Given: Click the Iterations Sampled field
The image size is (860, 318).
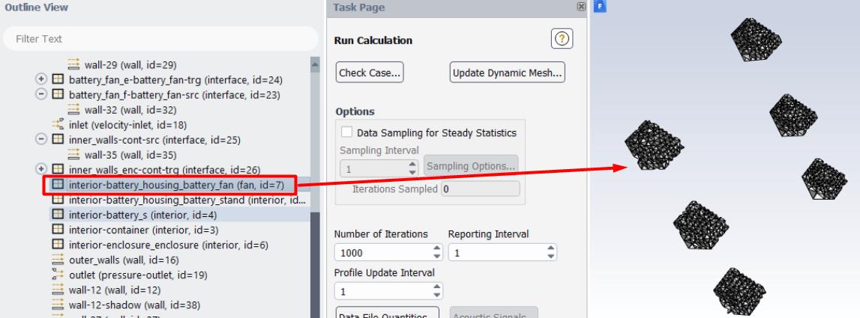Looking at the screenshot, I should pyautogui.click(x=480, y=189).
